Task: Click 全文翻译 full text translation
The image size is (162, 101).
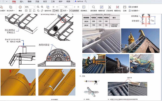Action: (133, 7)
